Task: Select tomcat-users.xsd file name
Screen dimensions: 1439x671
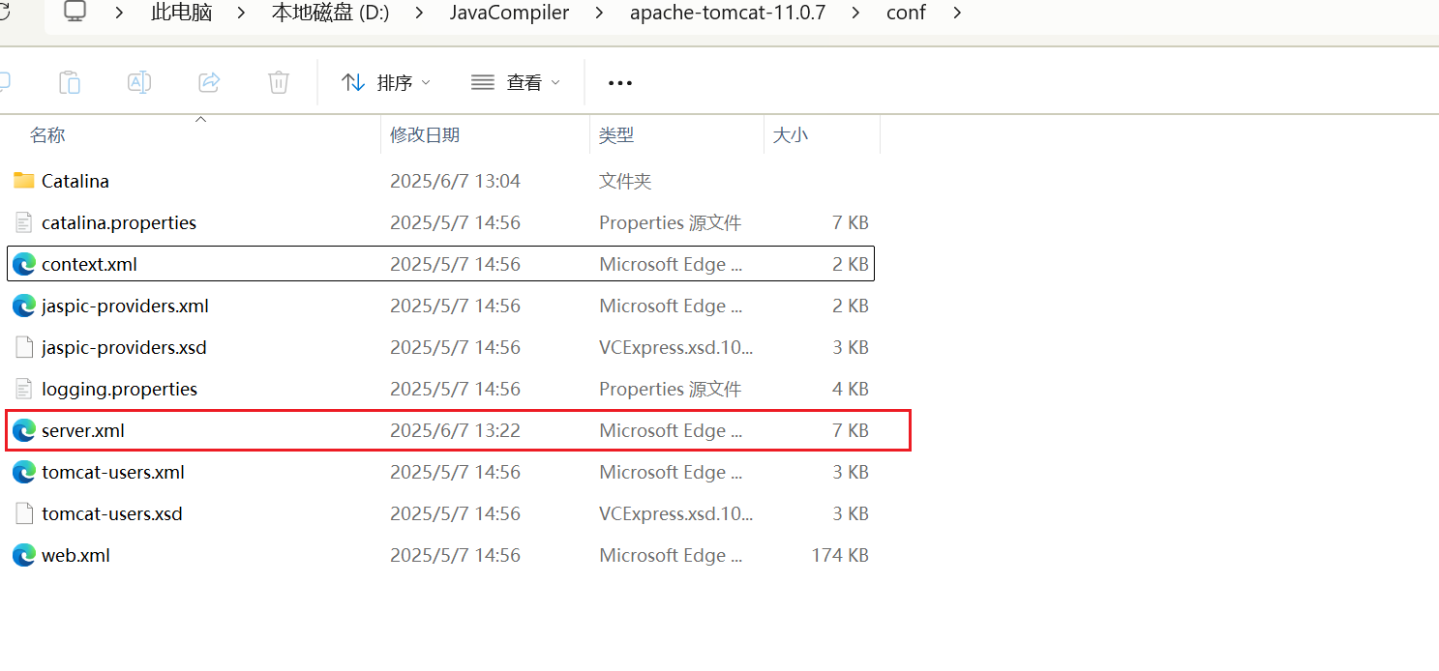Action: [x=112, y=513]
